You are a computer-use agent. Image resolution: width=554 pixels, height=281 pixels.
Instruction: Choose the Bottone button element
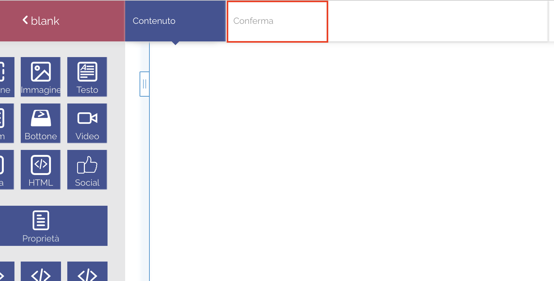41,123
